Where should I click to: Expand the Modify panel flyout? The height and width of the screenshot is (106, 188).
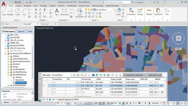tap(43, 20)
